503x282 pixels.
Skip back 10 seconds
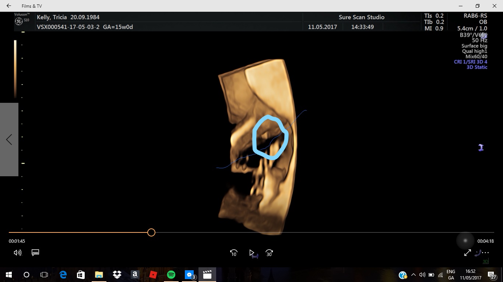tap(233, 253)
